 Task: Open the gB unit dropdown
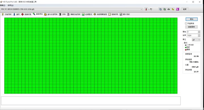[x=196, y=40]
